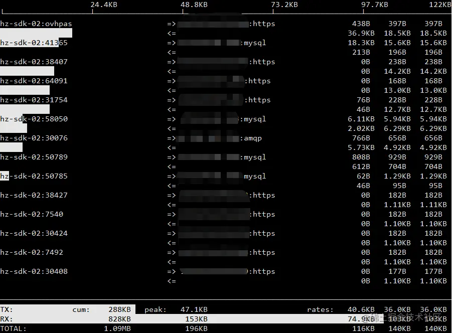Viewport: 452px width, 333px height.
Task: Select connection hz-sdk-02:41365
Action: click(x=34, y=43)
